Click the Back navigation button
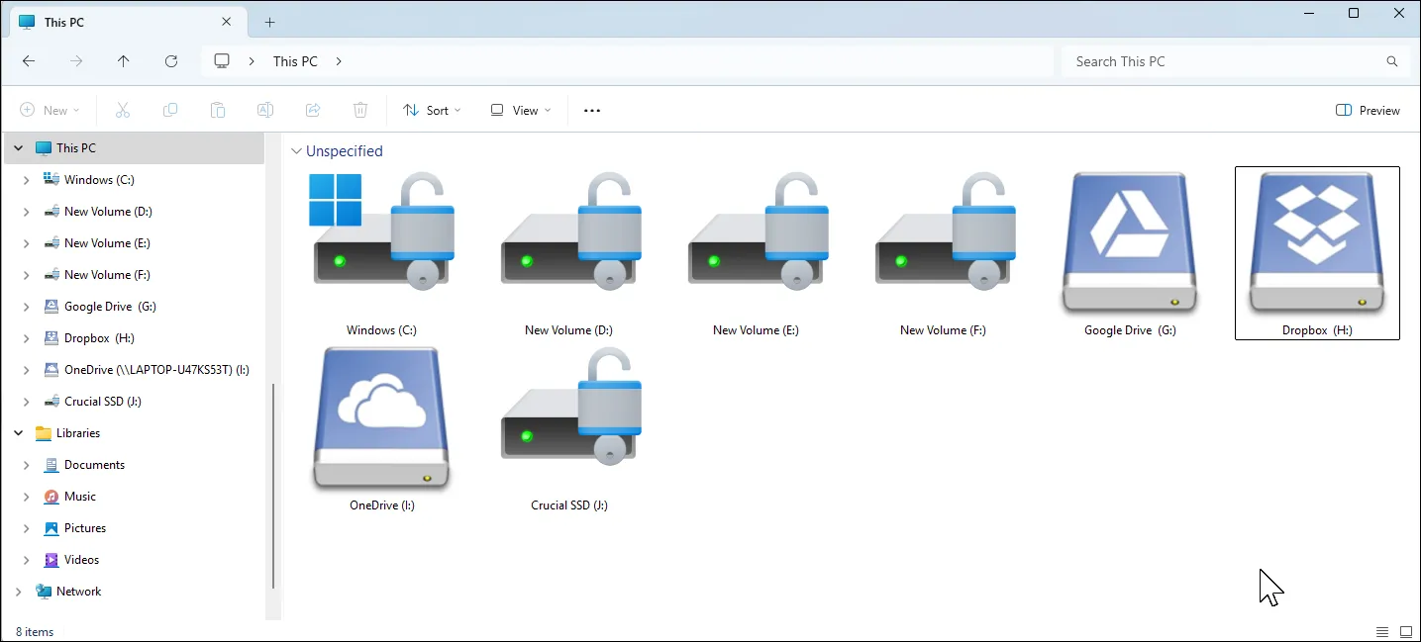This screenshot has height=642, width=1421. 29,60
